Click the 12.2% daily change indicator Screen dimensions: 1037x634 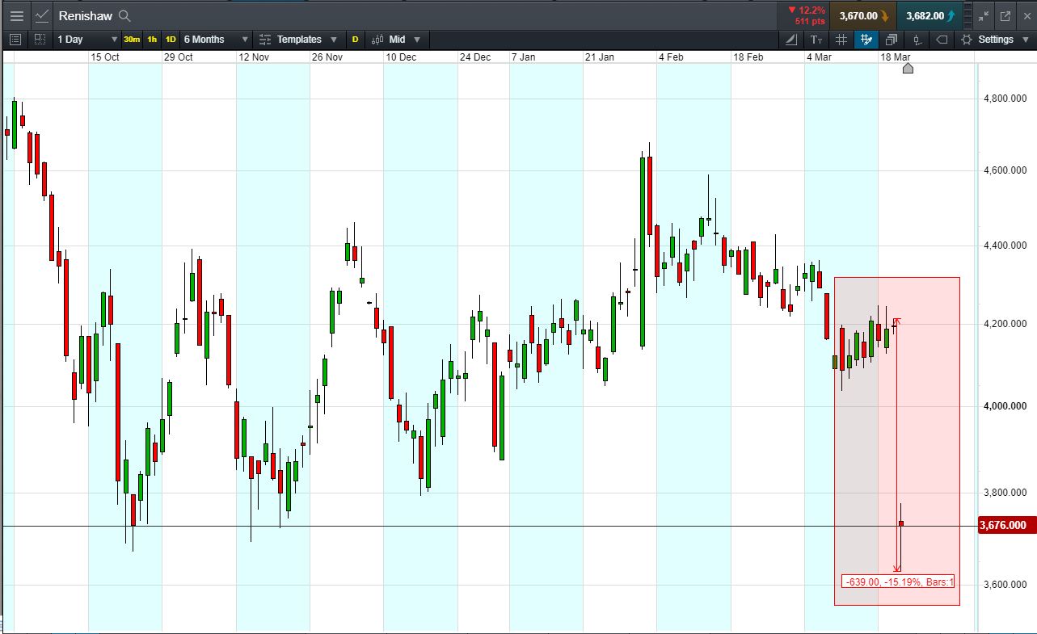806,10
